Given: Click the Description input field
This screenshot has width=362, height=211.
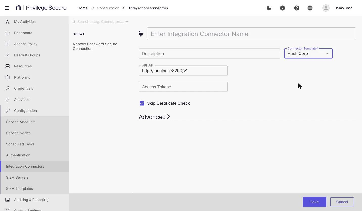Looking at the screenshot, I should [x=209, y=54].
